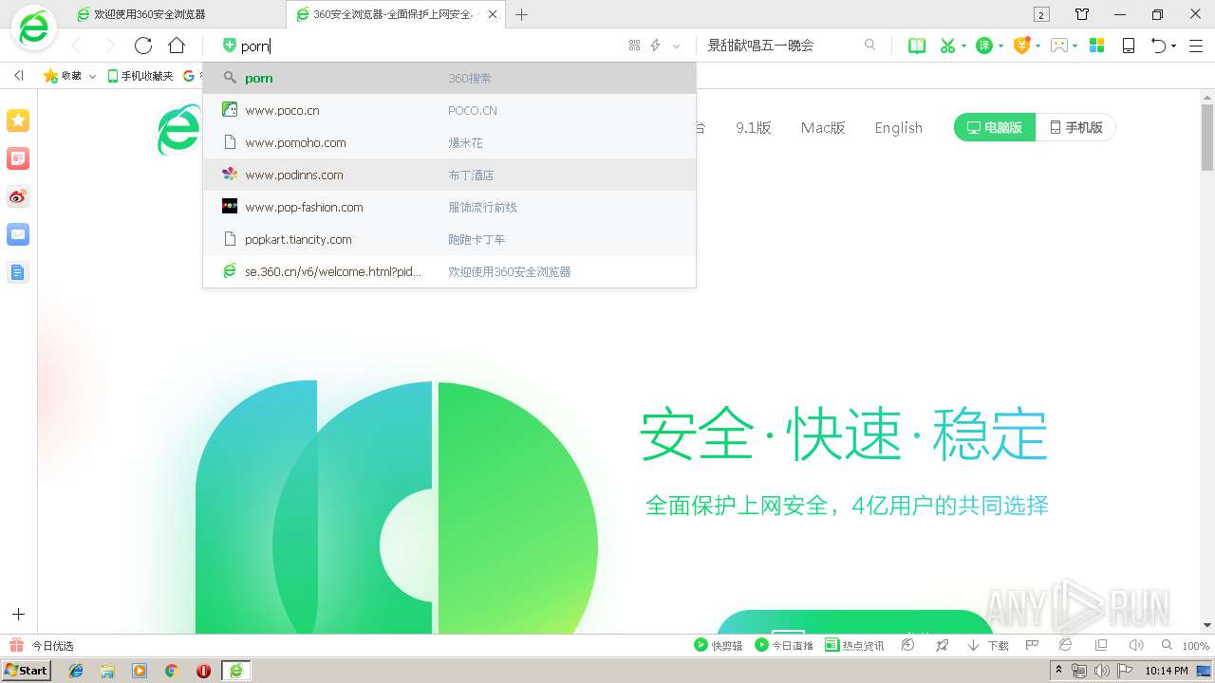Toggle the status bar mute speaker icon
This screenshot has width=1215, height=683.
point(1136,645)
